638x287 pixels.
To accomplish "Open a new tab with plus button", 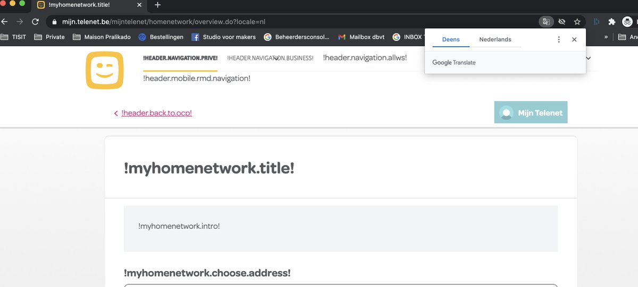I will [x=157, y=5].
